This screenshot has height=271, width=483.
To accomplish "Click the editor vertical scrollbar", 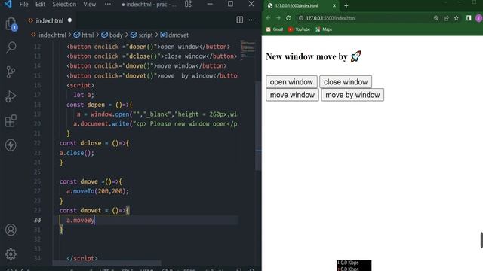I will point(258,126).
